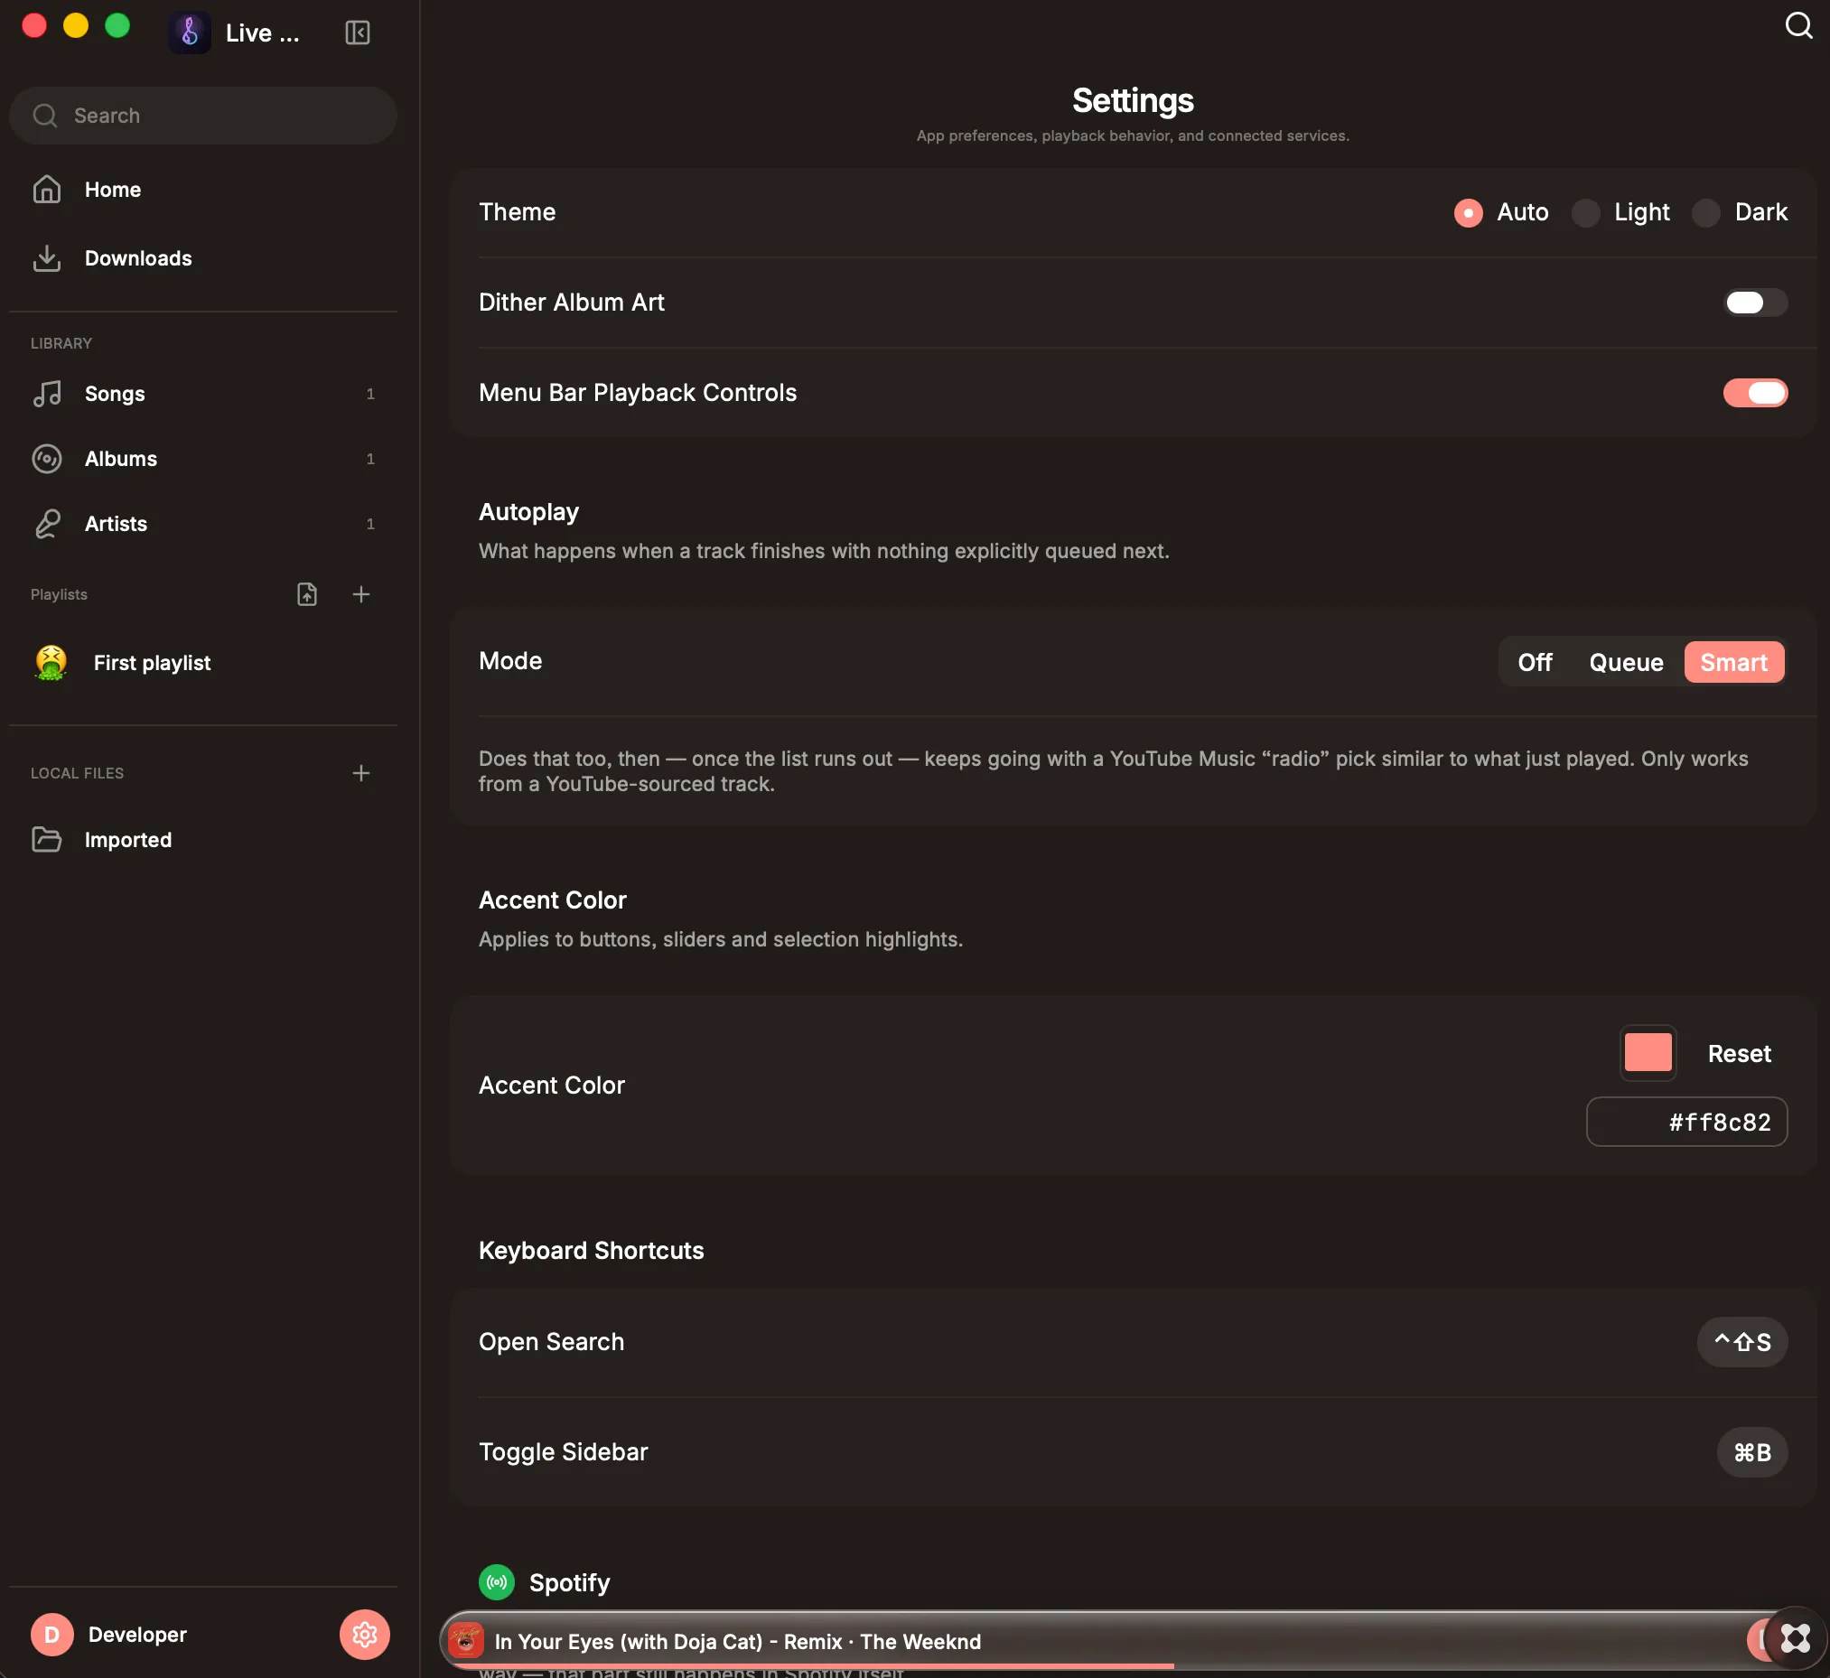
Task: Click the Developer profile avatar
Action: point(51,1636)
